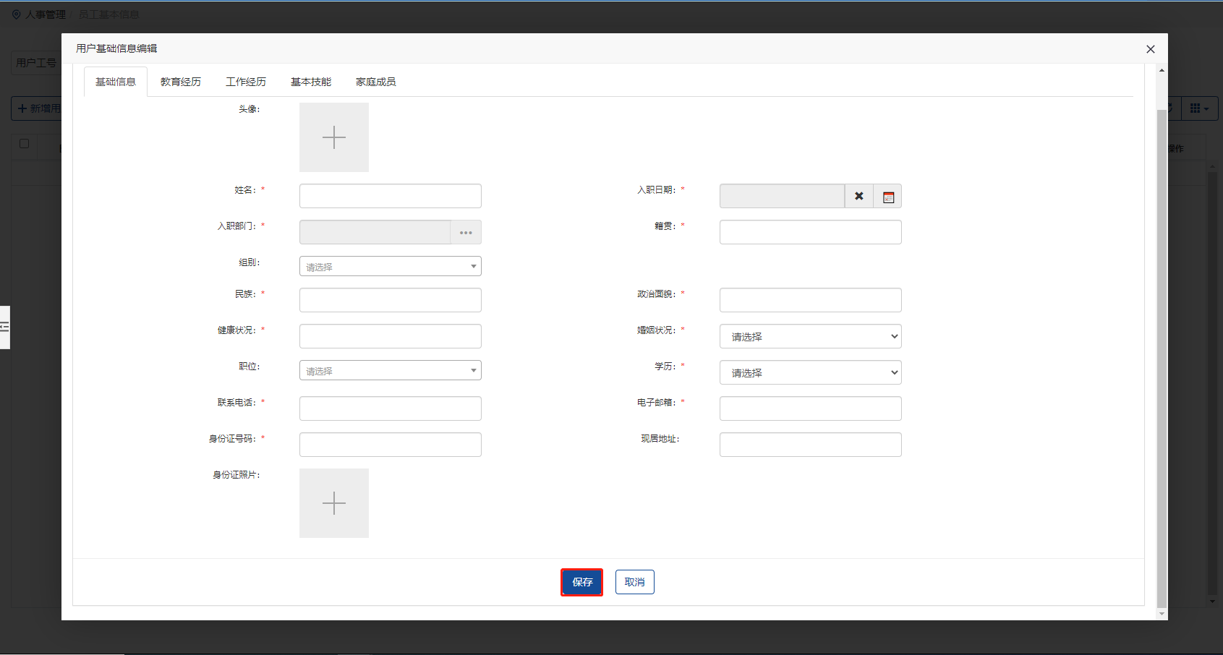Clear the entry date with X icon

(x=858, y=196)
